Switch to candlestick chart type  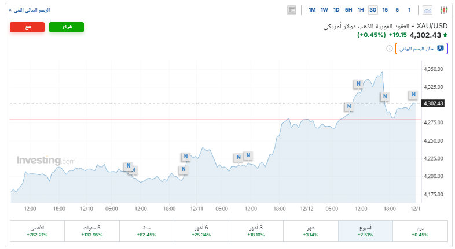coord(443,10)
